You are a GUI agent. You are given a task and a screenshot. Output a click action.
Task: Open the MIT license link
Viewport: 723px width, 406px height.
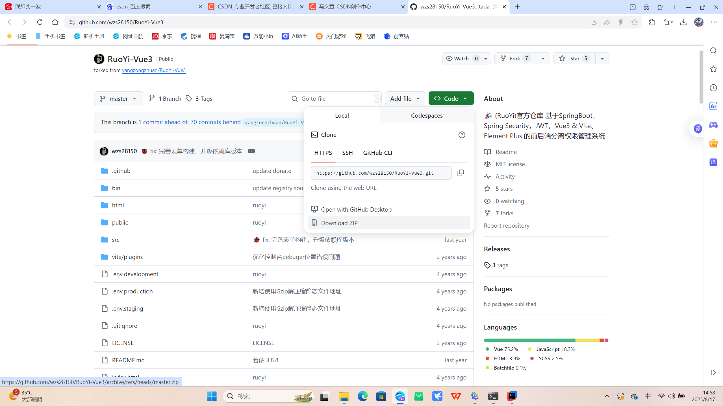(x=510, y=164)
